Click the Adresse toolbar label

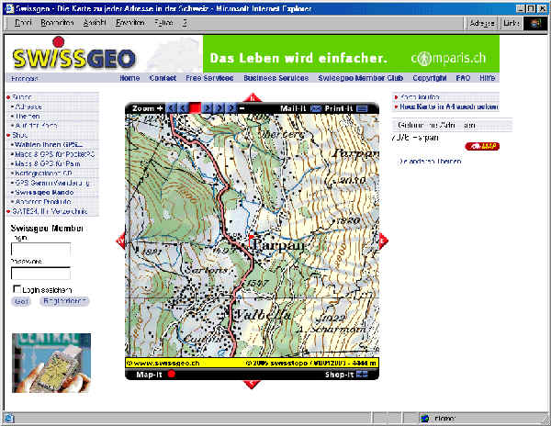(482, 23)
